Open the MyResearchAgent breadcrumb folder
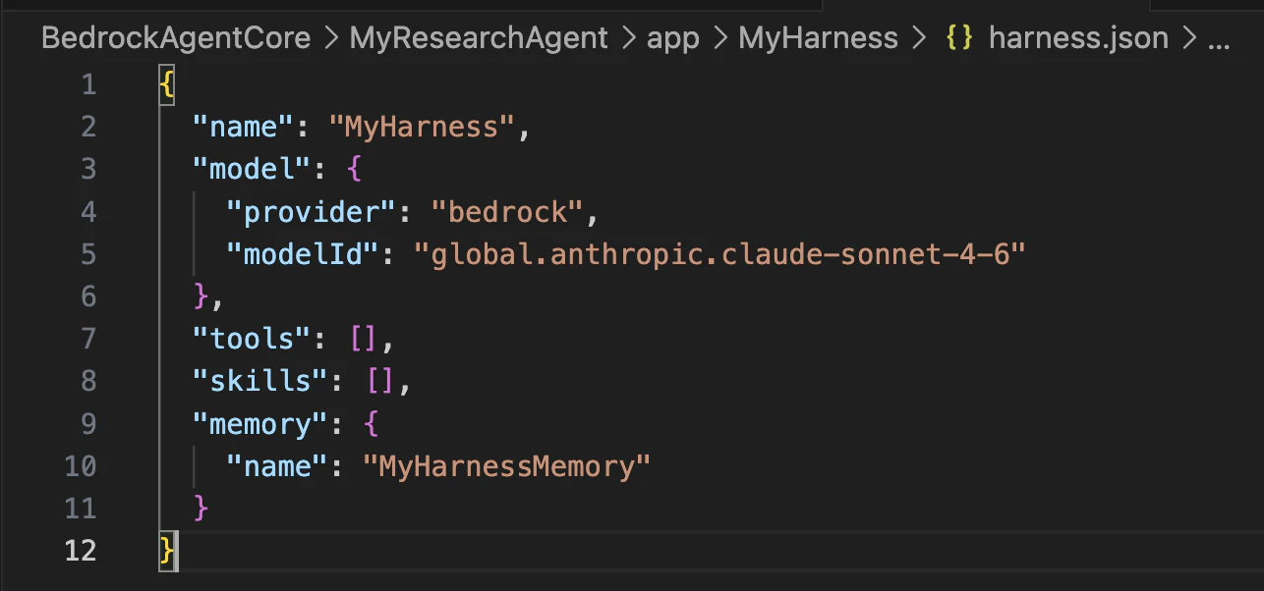This screenshot has width=1264, height=591. (x=479, y=38)
